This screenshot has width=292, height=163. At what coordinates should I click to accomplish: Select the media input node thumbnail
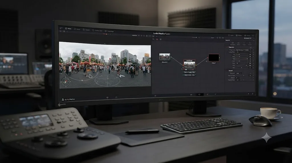pos(165,57)
